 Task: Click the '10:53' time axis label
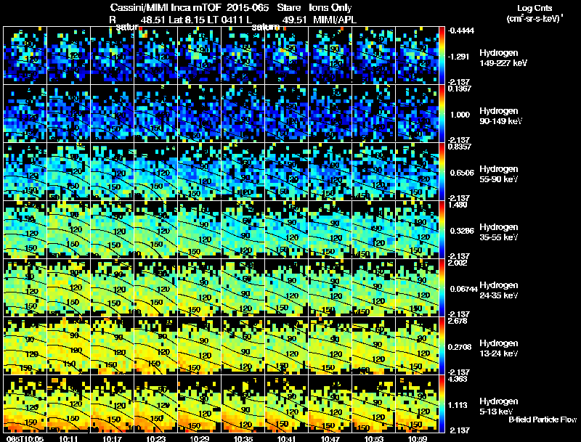(x=374, y=438)
